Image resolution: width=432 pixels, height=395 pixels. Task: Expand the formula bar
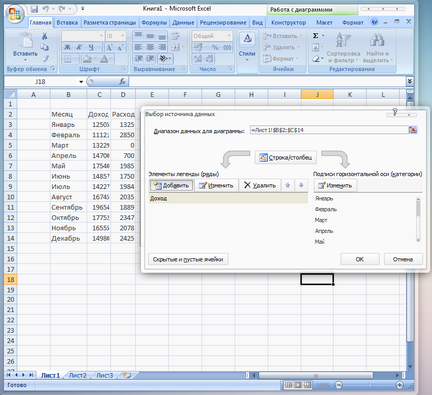[x=410, y=81]
